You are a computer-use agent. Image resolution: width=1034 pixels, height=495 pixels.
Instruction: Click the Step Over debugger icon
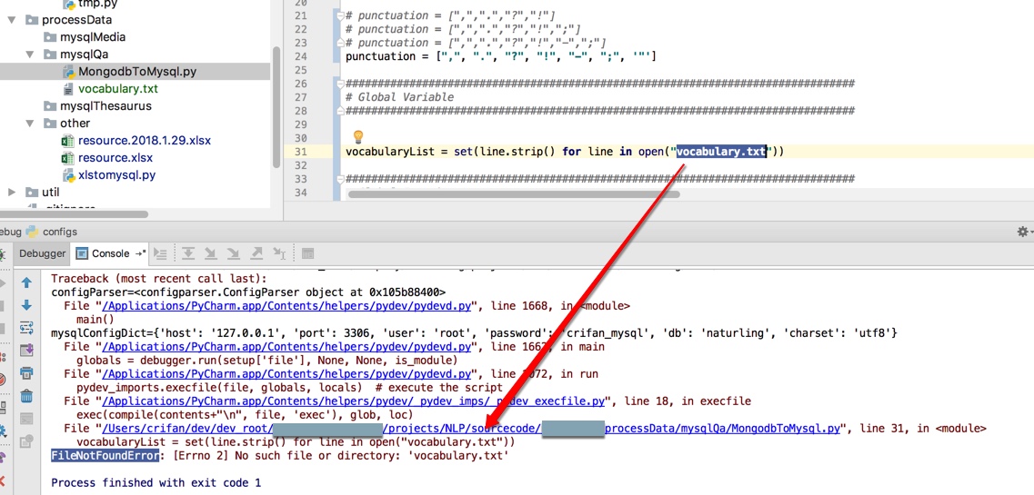188,253
